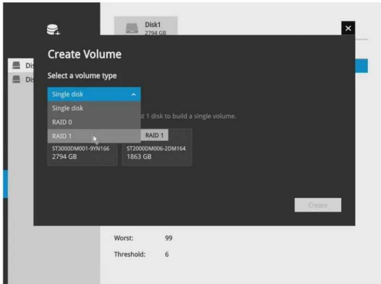This screenshot has height=284, width=381.
Task: Click the Threshold value 6
Action: [167, 254]
